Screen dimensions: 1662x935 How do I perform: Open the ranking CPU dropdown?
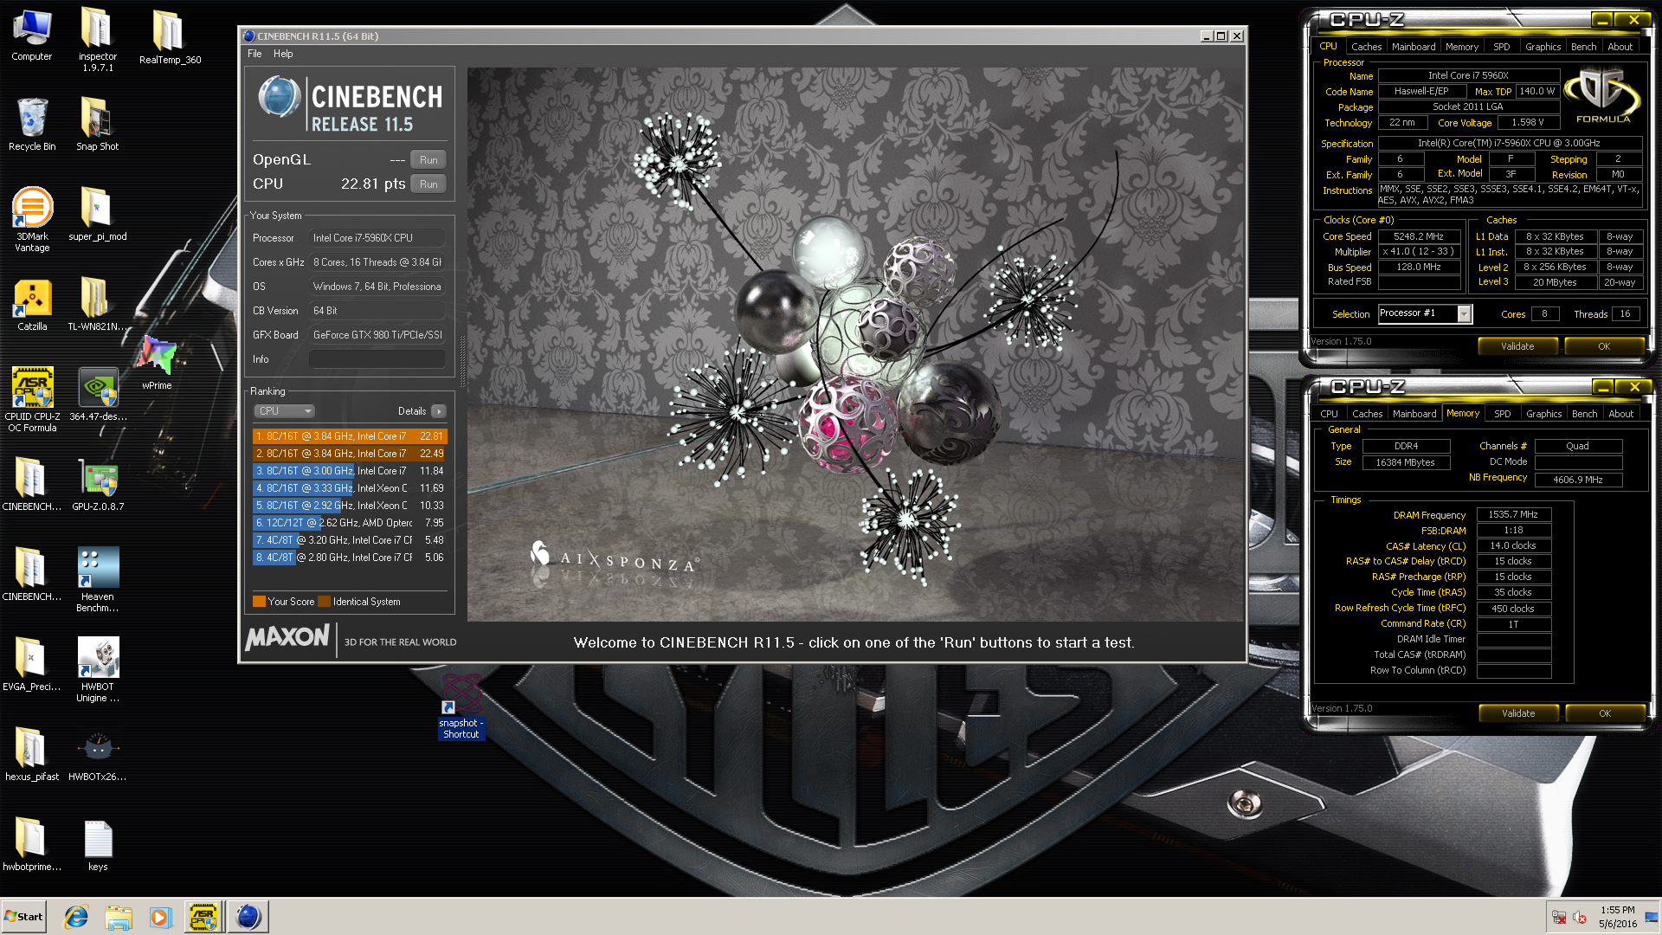[284, 411]
